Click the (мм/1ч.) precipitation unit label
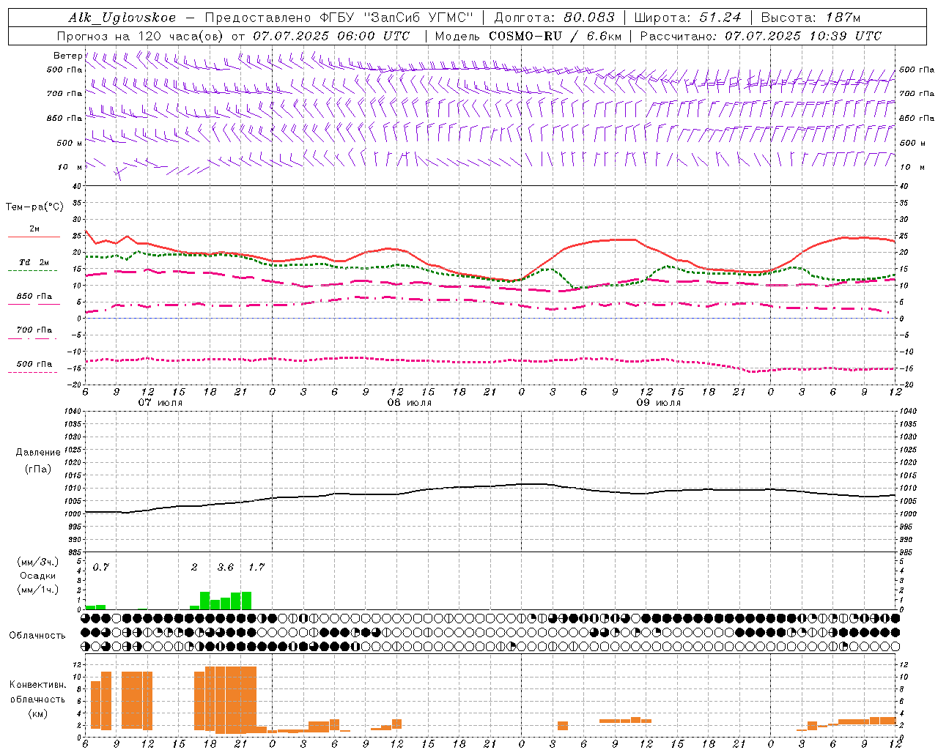The width and height of the screenshot is (938, 750). click(x=37, y=590)
